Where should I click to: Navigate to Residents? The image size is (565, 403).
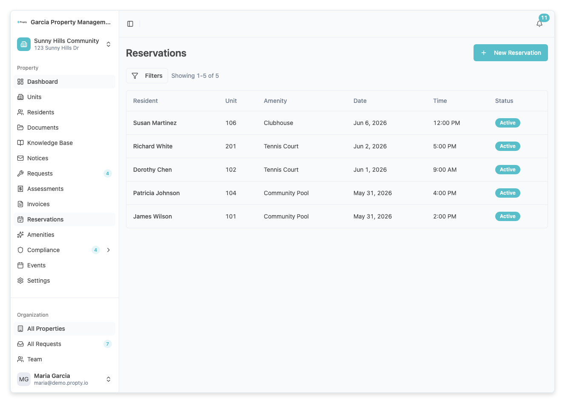point(65,112)
